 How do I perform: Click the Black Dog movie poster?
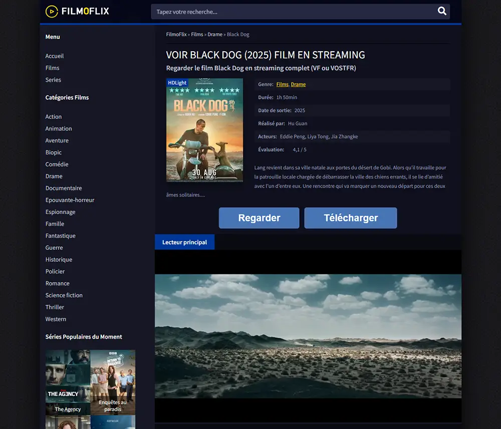coord(204,130)
